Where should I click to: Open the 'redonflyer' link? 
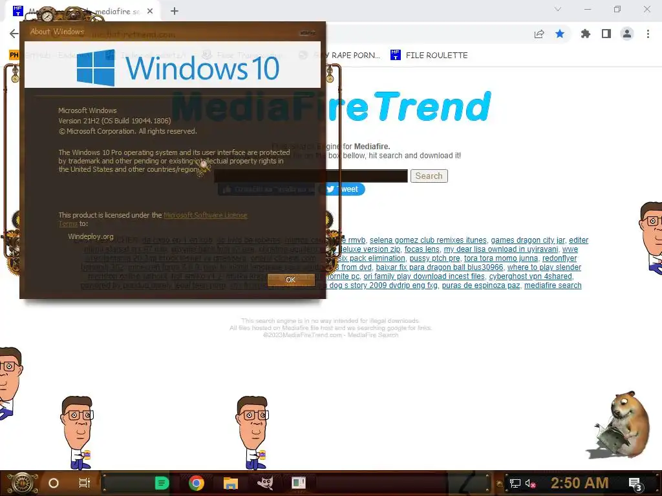click(559, 258)
